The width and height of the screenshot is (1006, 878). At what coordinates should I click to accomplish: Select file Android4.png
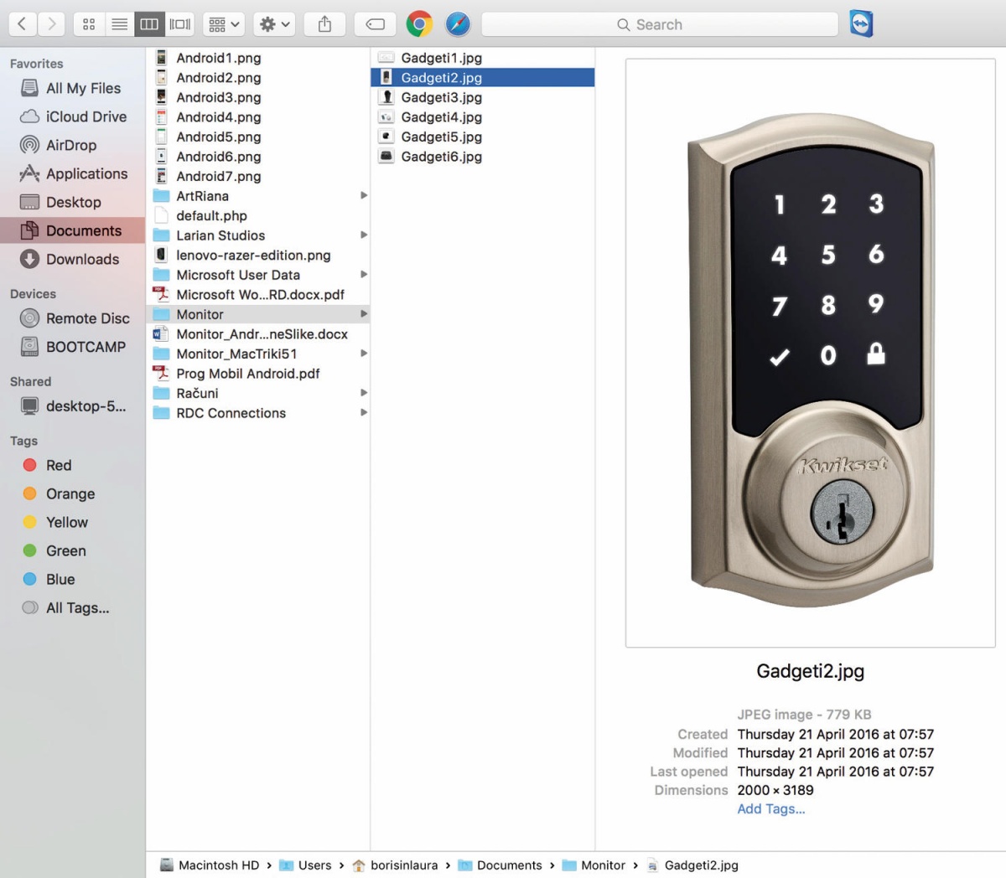click(258, 117)
